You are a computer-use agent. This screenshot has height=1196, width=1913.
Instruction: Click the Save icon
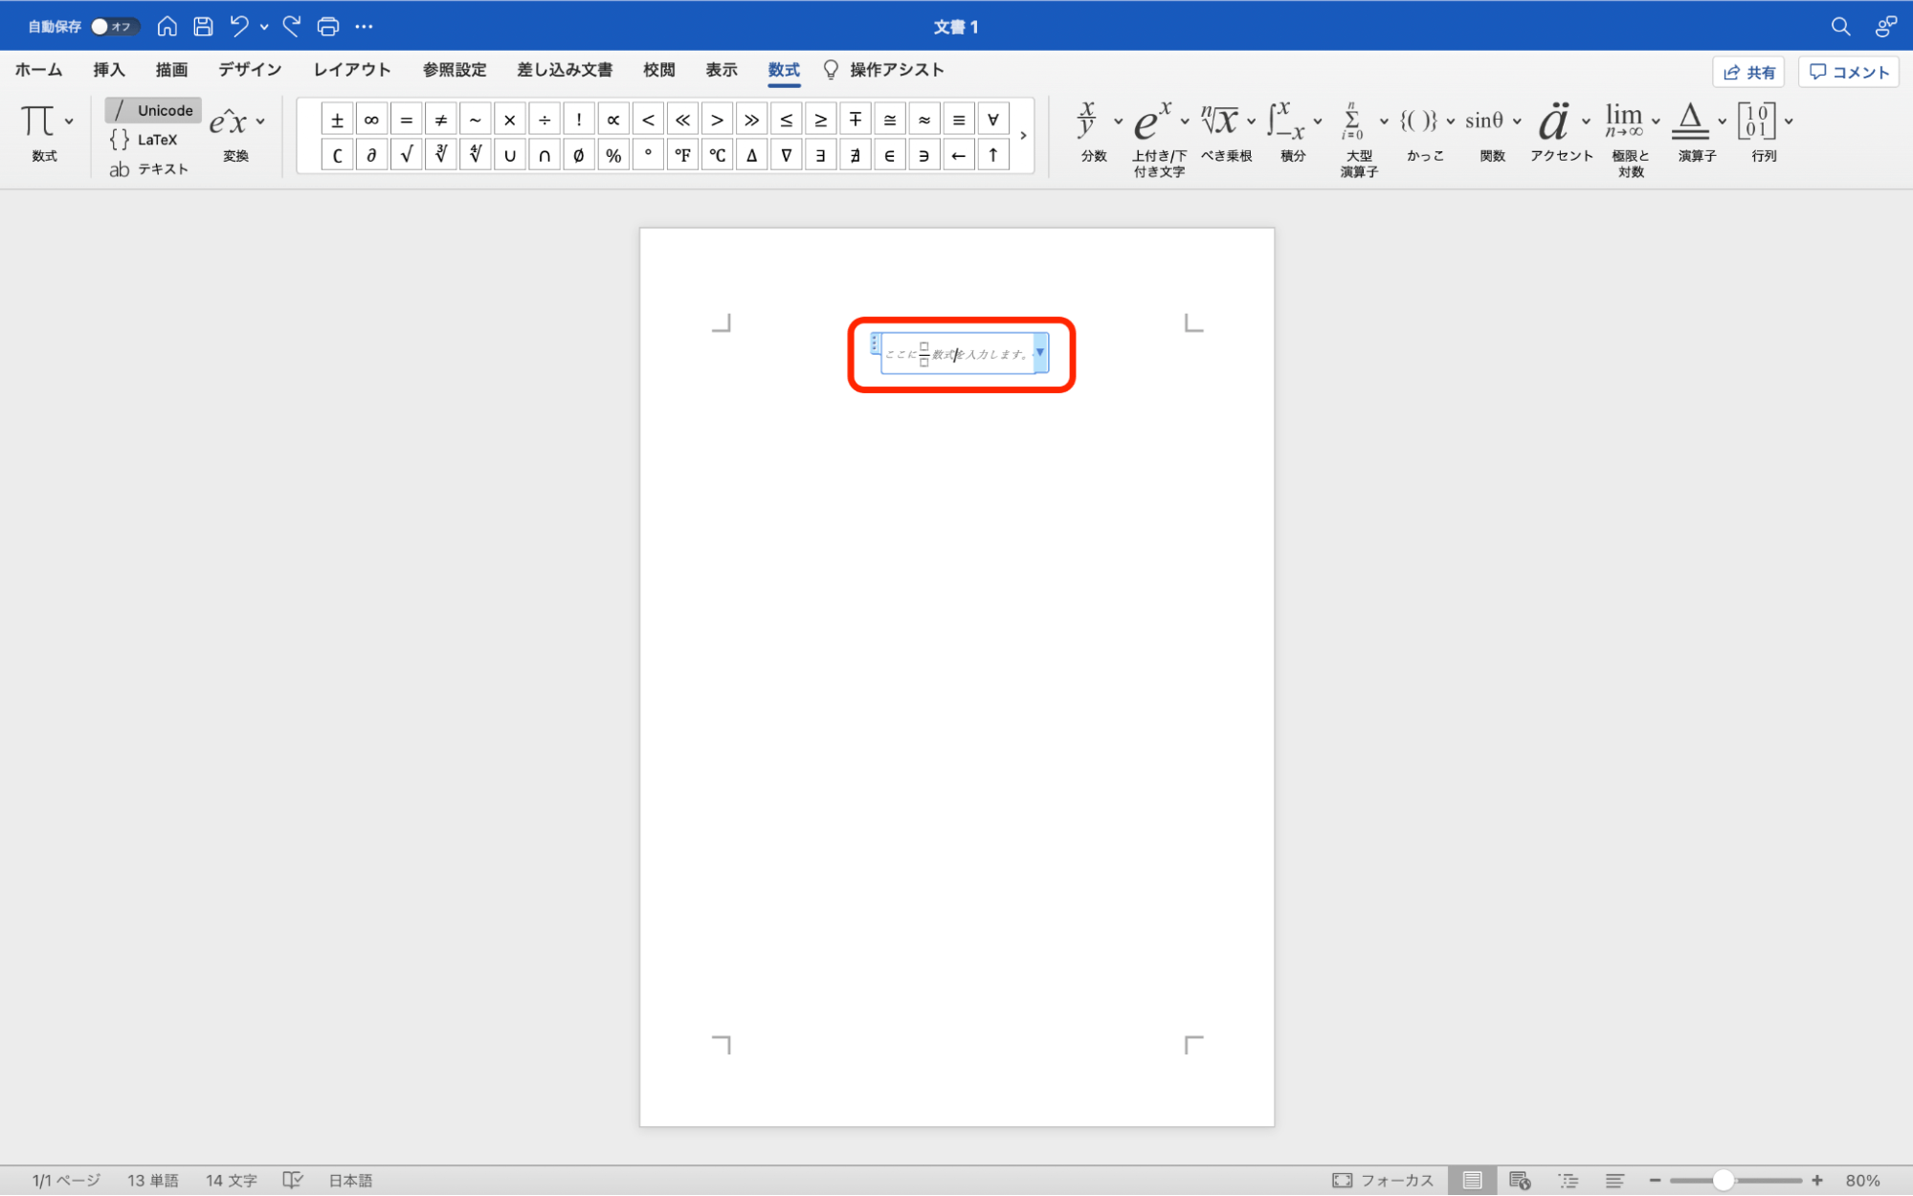tap(203, 27)
